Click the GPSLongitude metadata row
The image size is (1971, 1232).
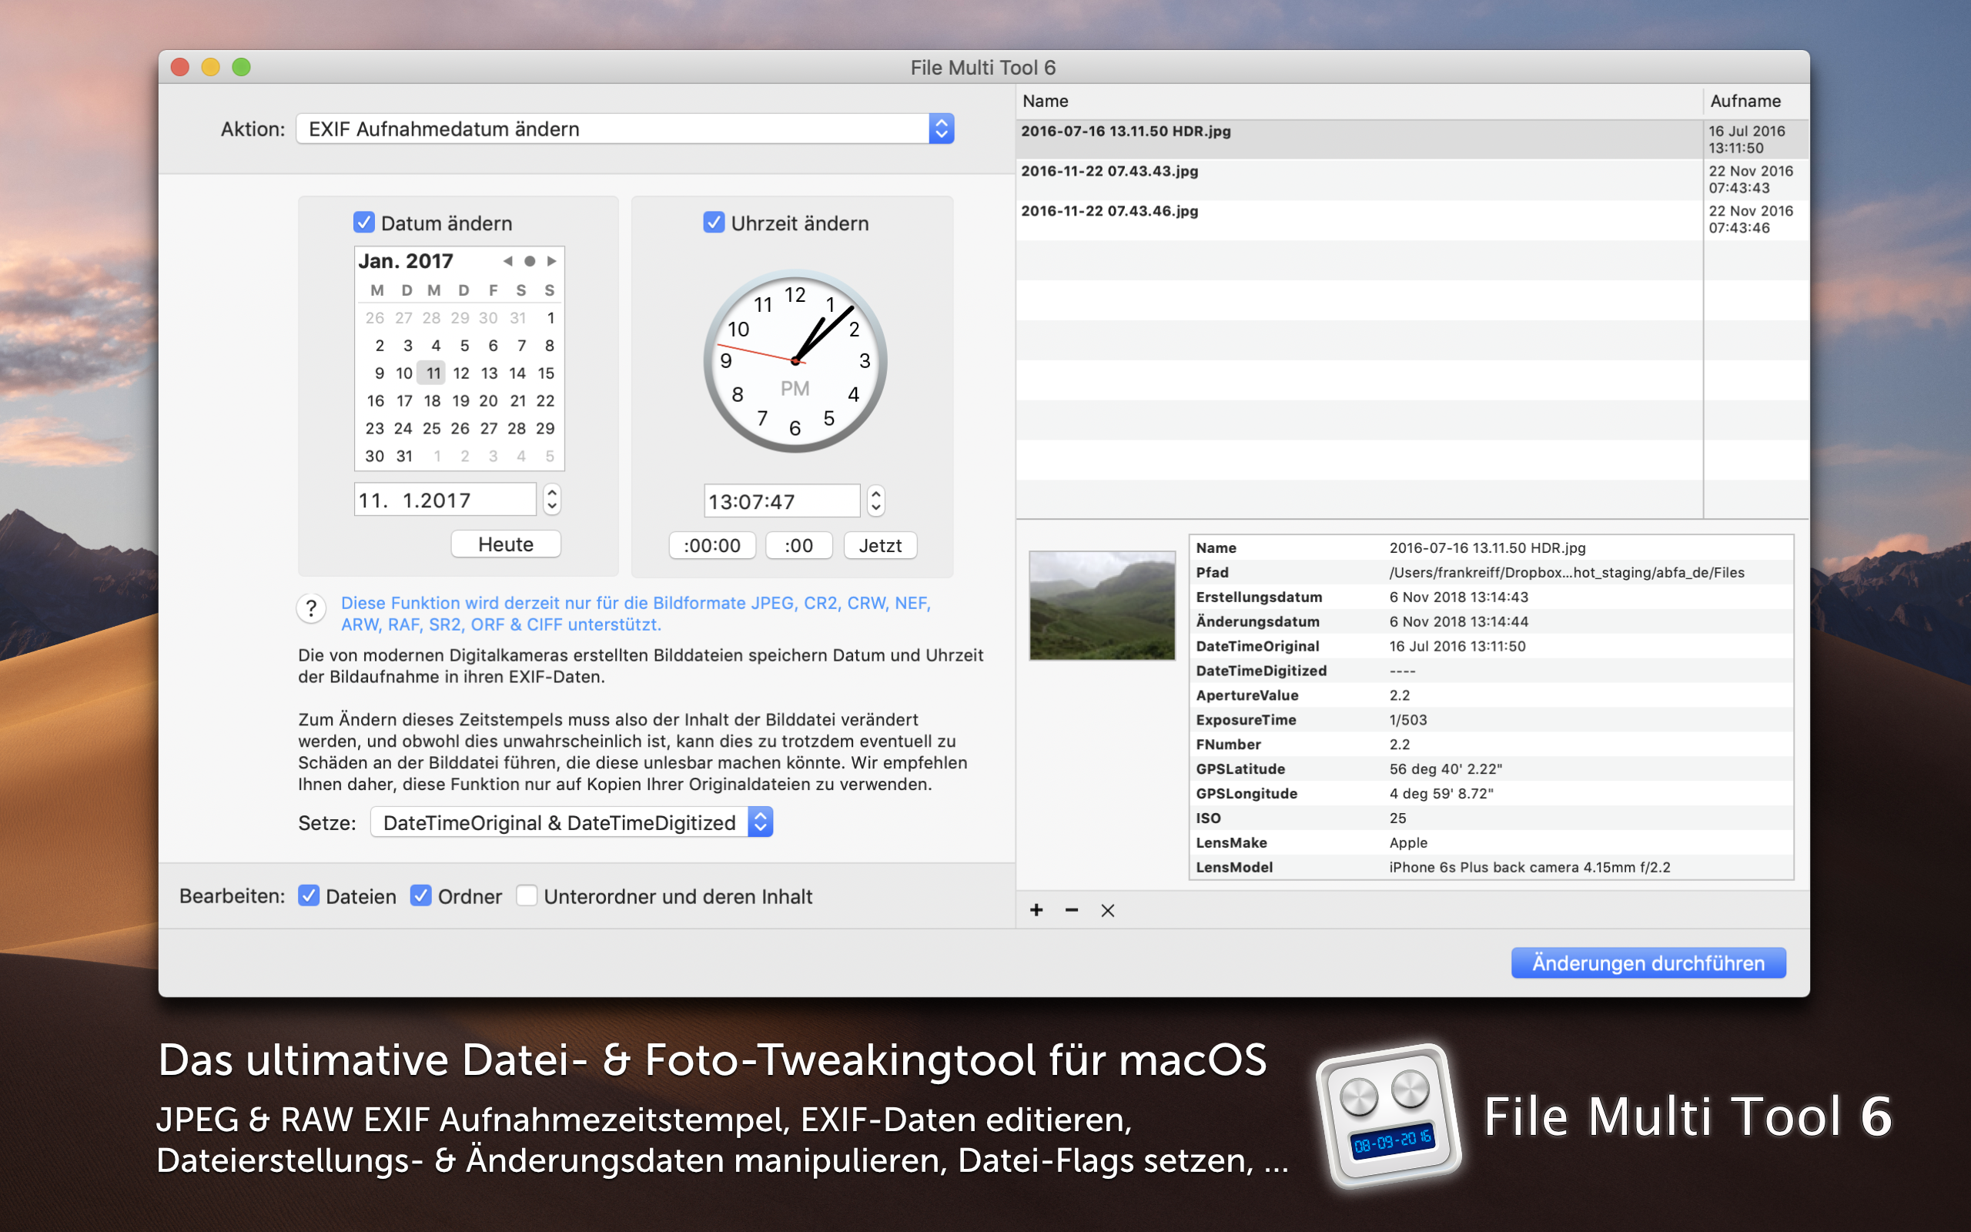[x=1491, y=794]
